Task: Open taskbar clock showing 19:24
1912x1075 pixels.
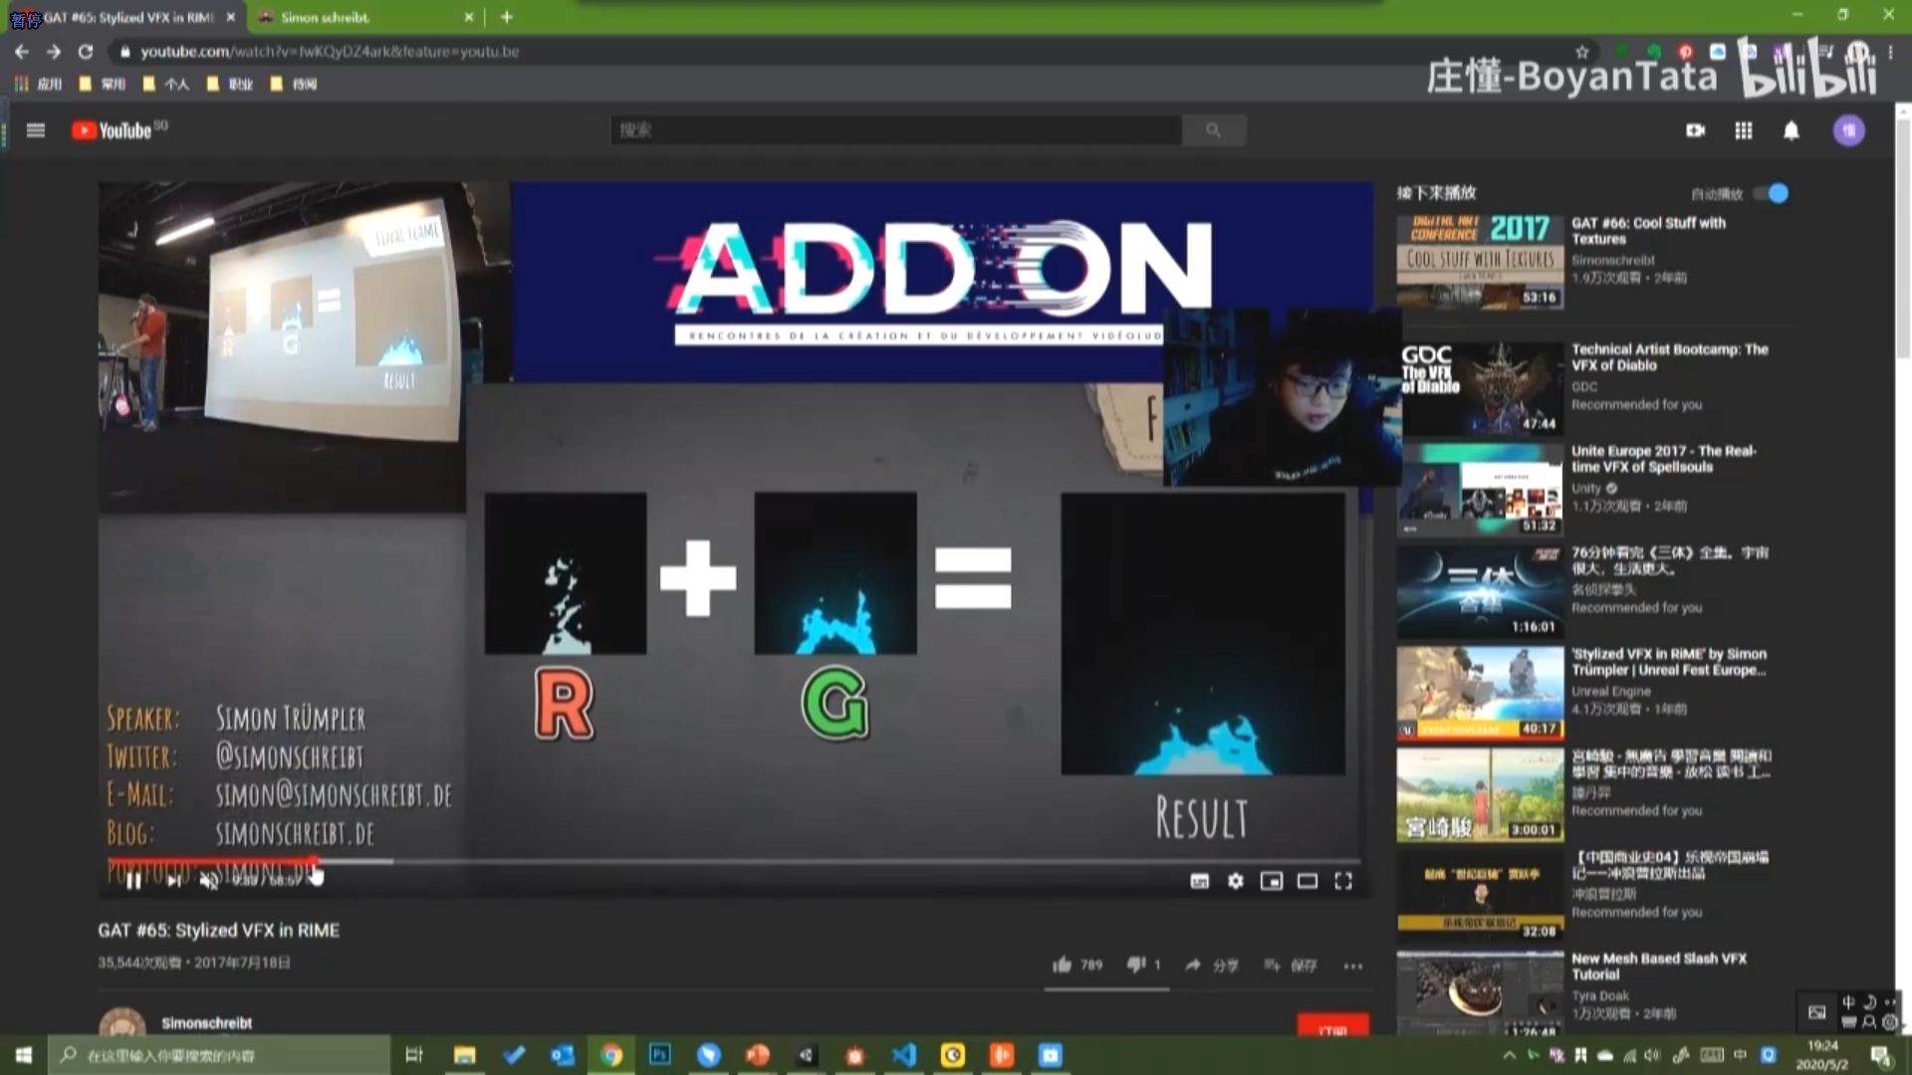Action: (1822, 1055)
